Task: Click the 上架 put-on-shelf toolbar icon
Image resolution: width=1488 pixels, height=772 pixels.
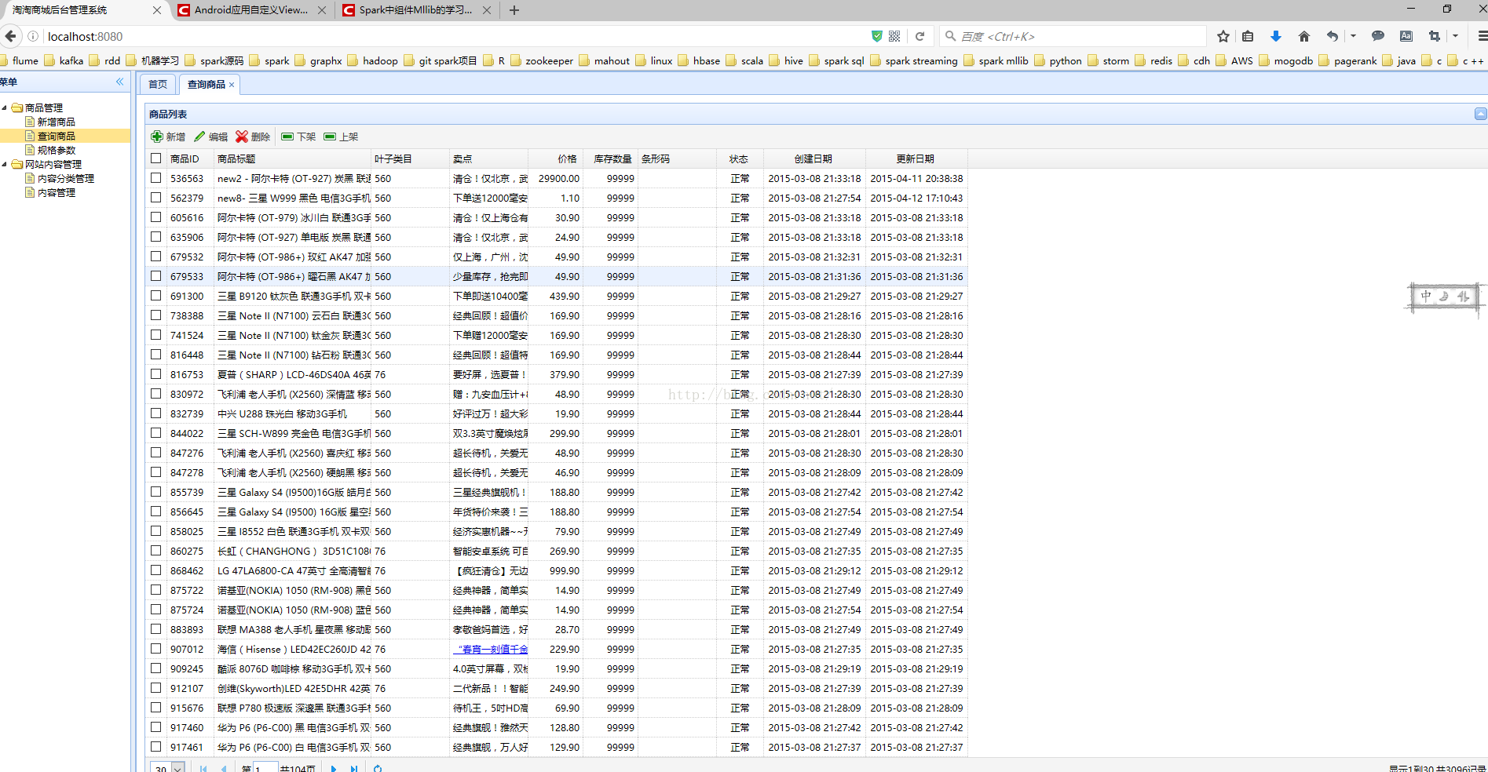Action: tap(330, 137)
